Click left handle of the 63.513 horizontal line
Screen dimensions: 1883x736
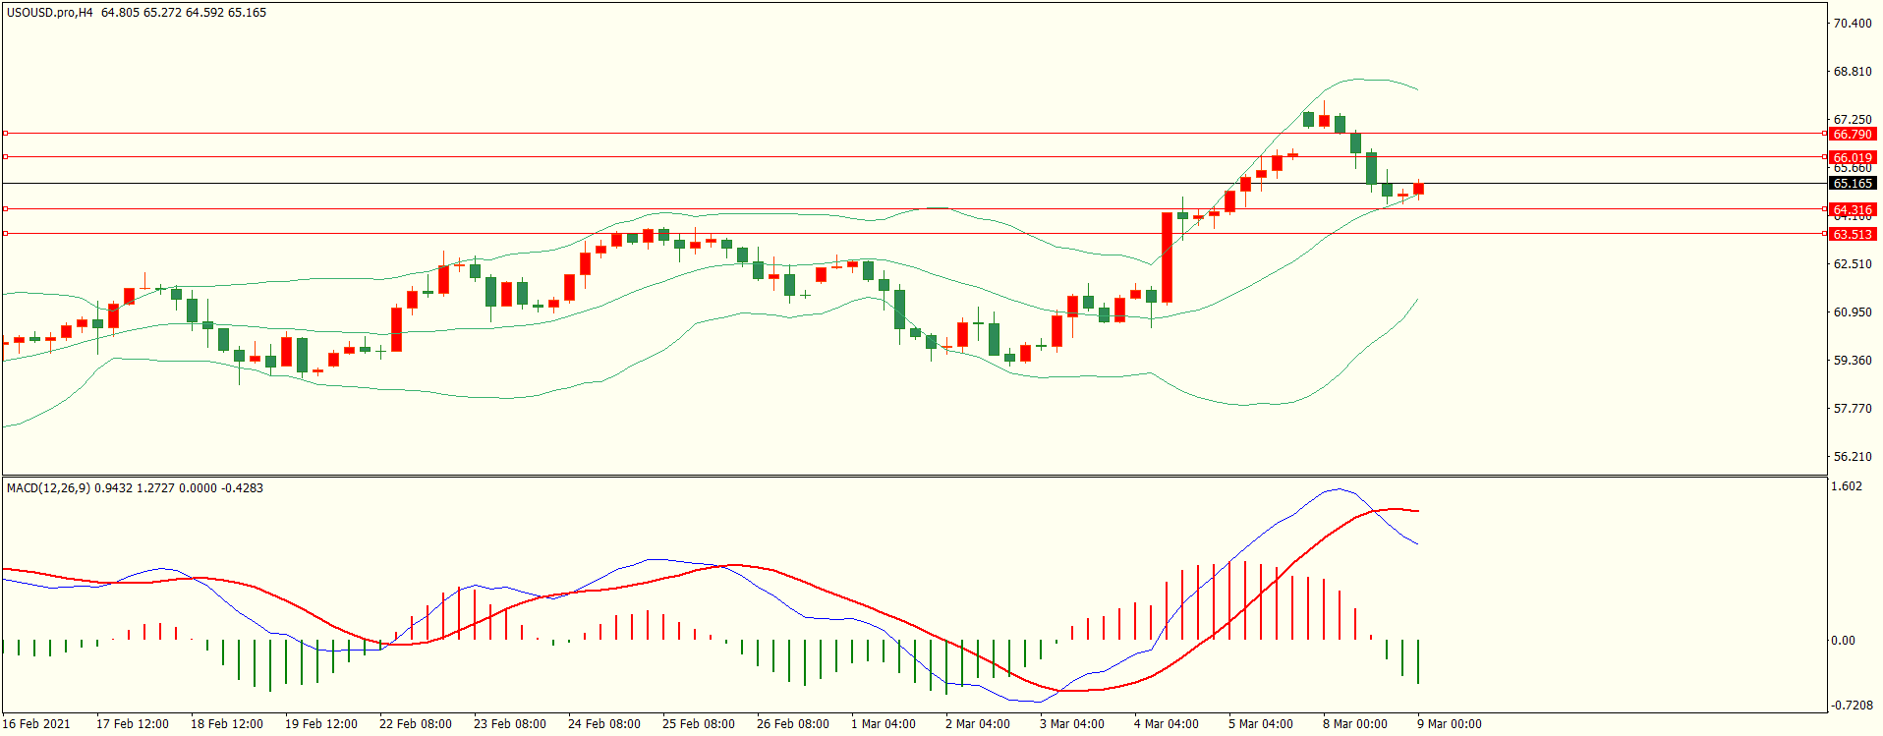point(5,233)
